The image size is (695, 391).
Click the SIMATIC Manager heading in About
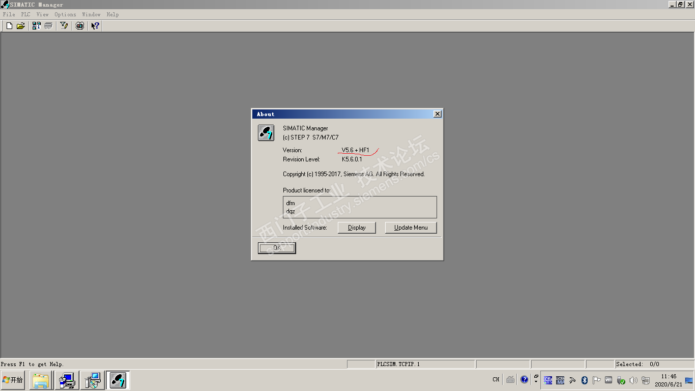click(305, 128)
